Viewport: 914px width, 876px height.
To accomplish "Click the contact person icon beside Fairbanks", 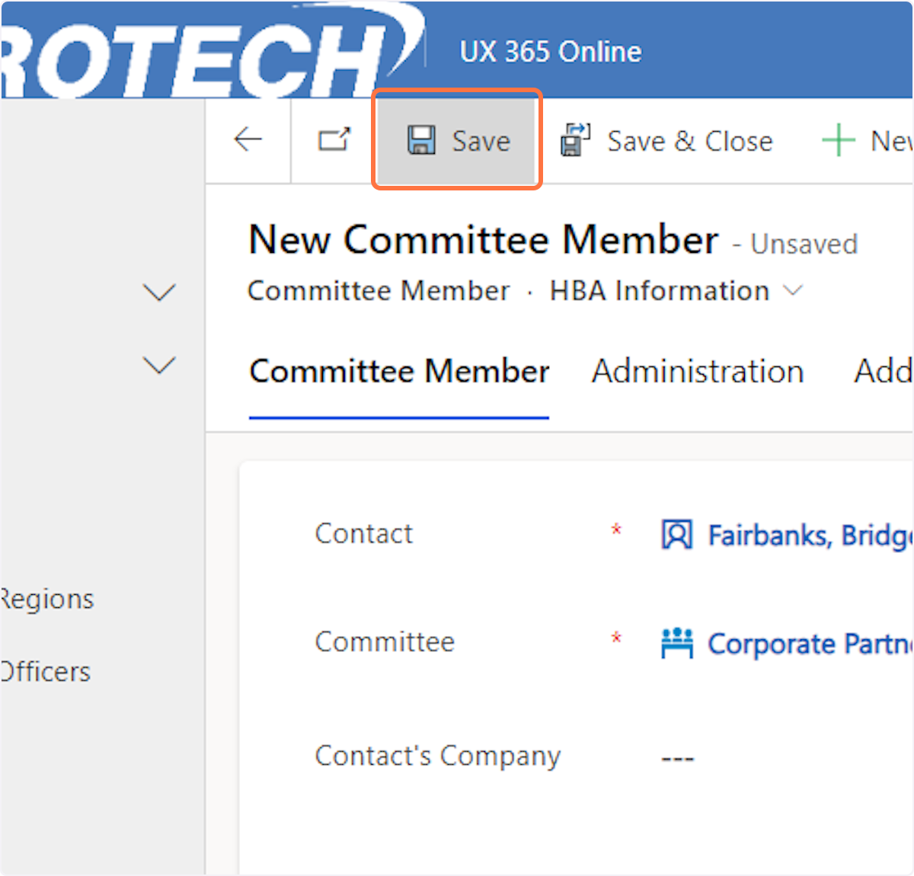I will tap(676, 535).
